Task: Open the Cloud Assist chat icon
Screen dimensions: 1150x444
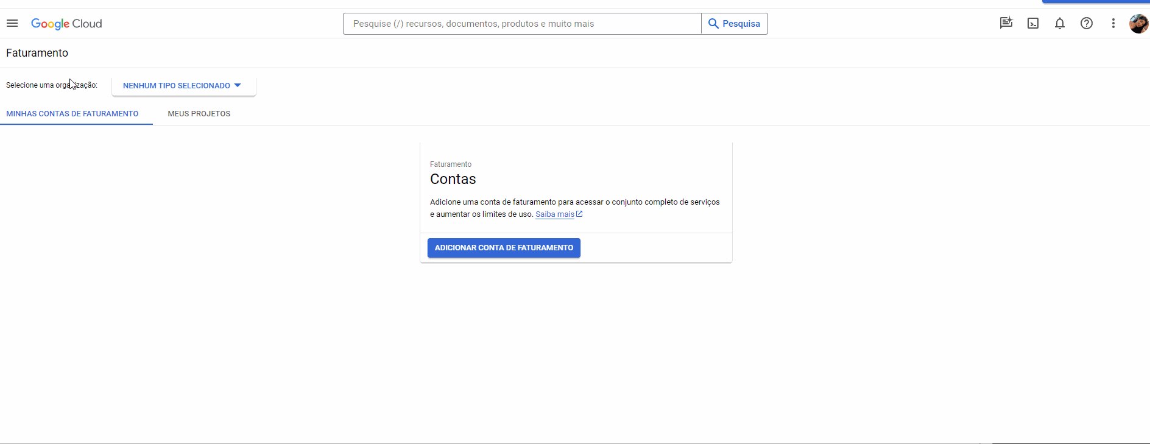Action: (x=1006, y=23)
